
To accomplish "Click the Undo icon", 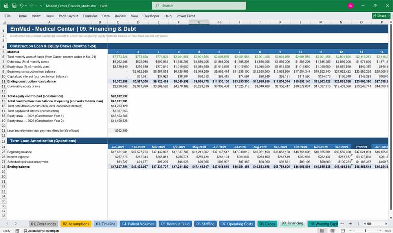I will tap(21, 6).
